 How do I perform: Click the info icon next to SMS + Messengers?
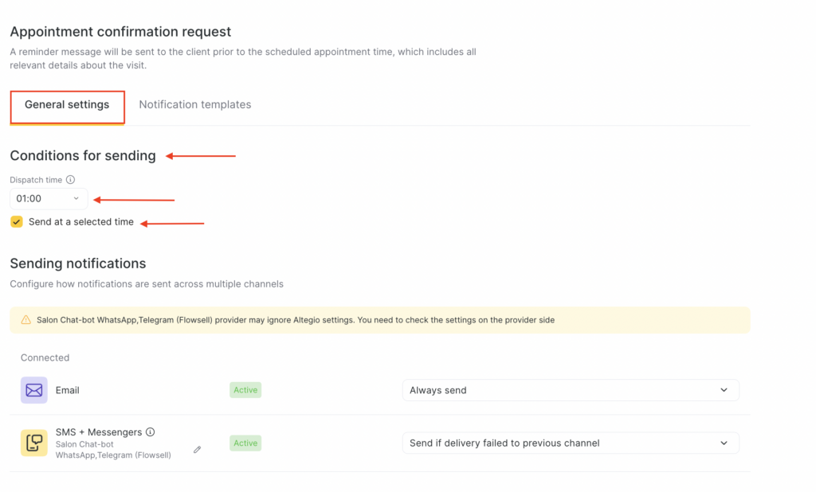point(151,432)
